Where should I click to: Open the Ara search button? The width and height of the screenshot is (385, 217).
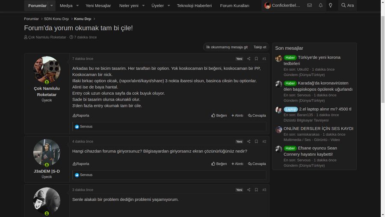tap(347, 6)
